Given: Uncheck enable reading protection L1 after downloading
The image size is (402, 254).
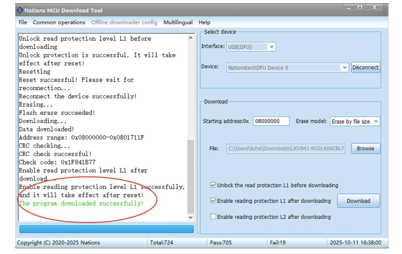Looking at the screenshot, I should [213, 201].
